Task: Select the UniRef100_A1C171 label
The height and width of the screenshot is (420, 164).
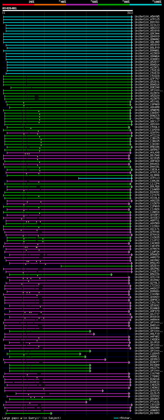Action: coord(147,229)
